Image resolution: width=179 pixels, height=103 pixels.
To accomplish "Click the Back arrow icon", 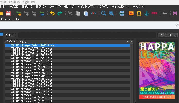I will [165, 13].
